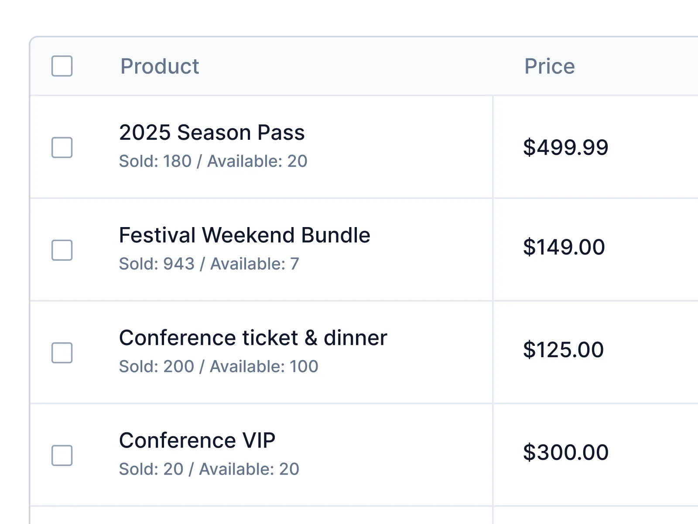This screenshot has height=524, width=698.
Task: Tick the select-all checkbox in table header
Action: [62, 66]
